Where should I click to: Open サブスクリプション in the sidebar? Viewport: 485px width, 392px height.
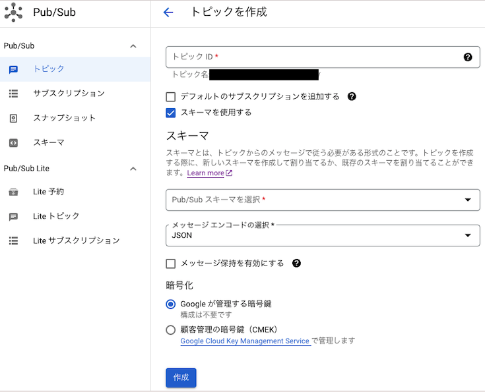point(69,94)
